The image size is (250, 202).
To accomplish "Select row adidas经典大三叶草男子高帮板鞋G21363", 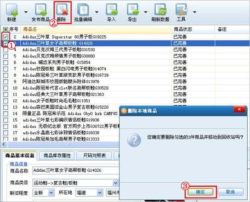I will click(125, 94).
